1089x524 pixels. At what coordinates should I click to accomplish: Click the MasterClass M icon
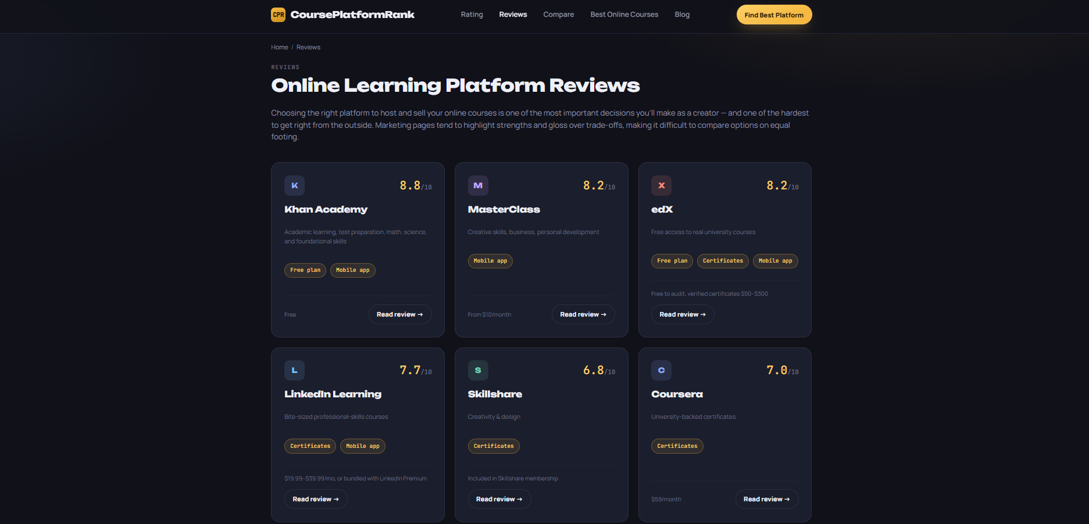click(478, 185)
